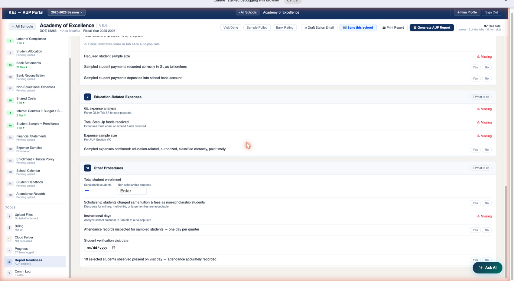
Task: Select Yes for payments recorded correctly in GL
Action: (475, 67)
